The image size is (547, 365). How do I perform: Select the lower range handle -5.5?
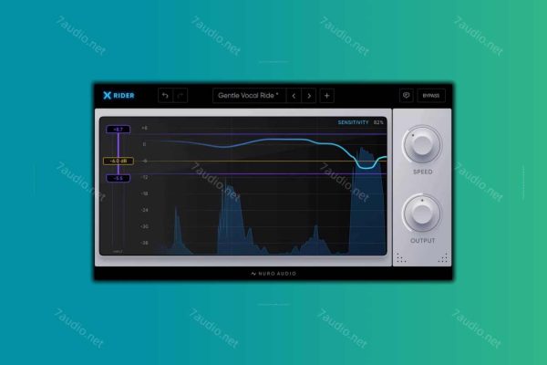pos(119,178)
